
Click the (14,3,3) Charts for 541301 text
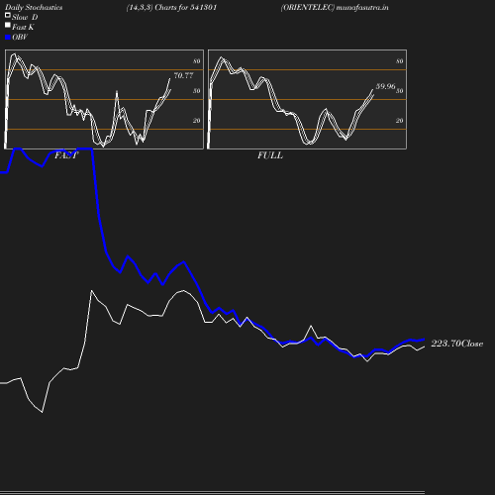[x=171, y=7]
